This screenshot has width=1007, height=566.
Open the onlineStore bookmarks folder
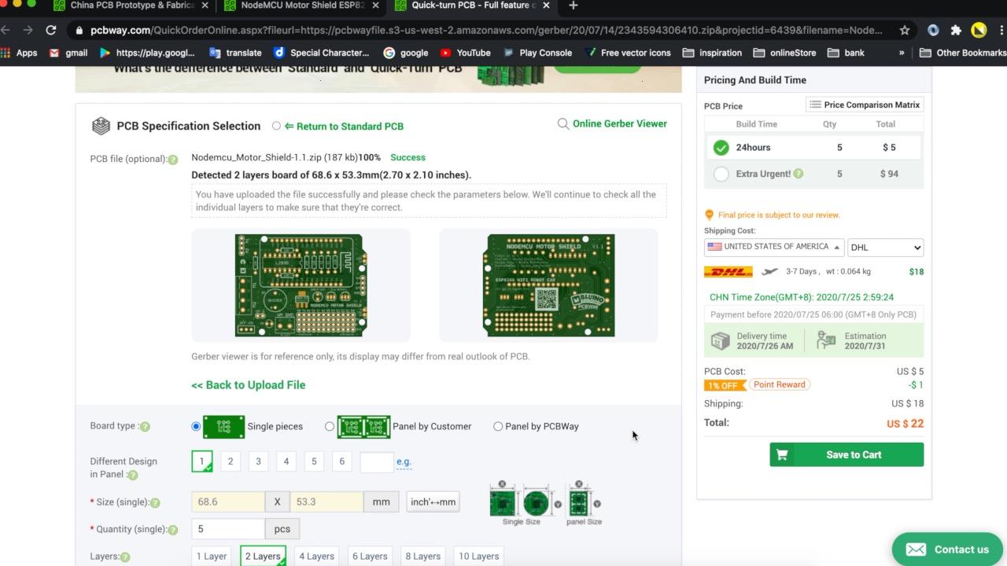(784, 53)
